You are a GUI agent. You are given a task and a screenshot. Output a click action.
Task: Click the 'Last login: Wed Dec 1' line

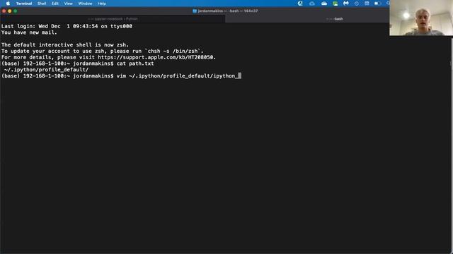click(x=67, y=26)
